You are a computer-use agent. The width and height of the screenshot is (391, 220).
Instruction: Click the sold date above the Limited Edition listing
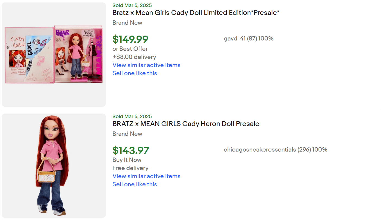click(132, 5)
